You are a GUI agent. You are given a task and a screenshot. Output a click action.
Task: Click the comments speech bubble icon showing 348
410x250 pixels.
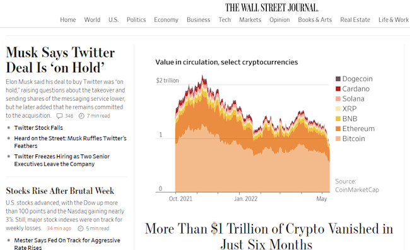pyautogui.click(x=60, y=116)
